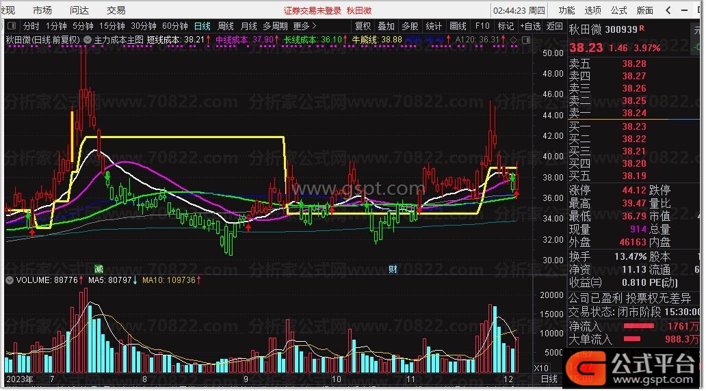The image size is (706, 391).
Task: Open the 功能 menu
Action: [566, 10]
